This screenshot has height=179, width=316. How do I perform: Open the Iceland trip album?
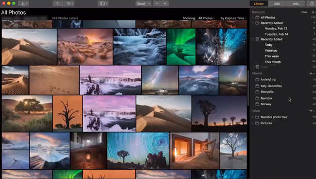point(268,79)
